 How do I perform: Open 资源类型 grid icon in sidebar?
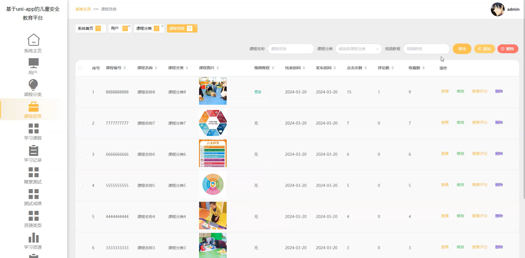pyautogui.click(x=33, y=216)
